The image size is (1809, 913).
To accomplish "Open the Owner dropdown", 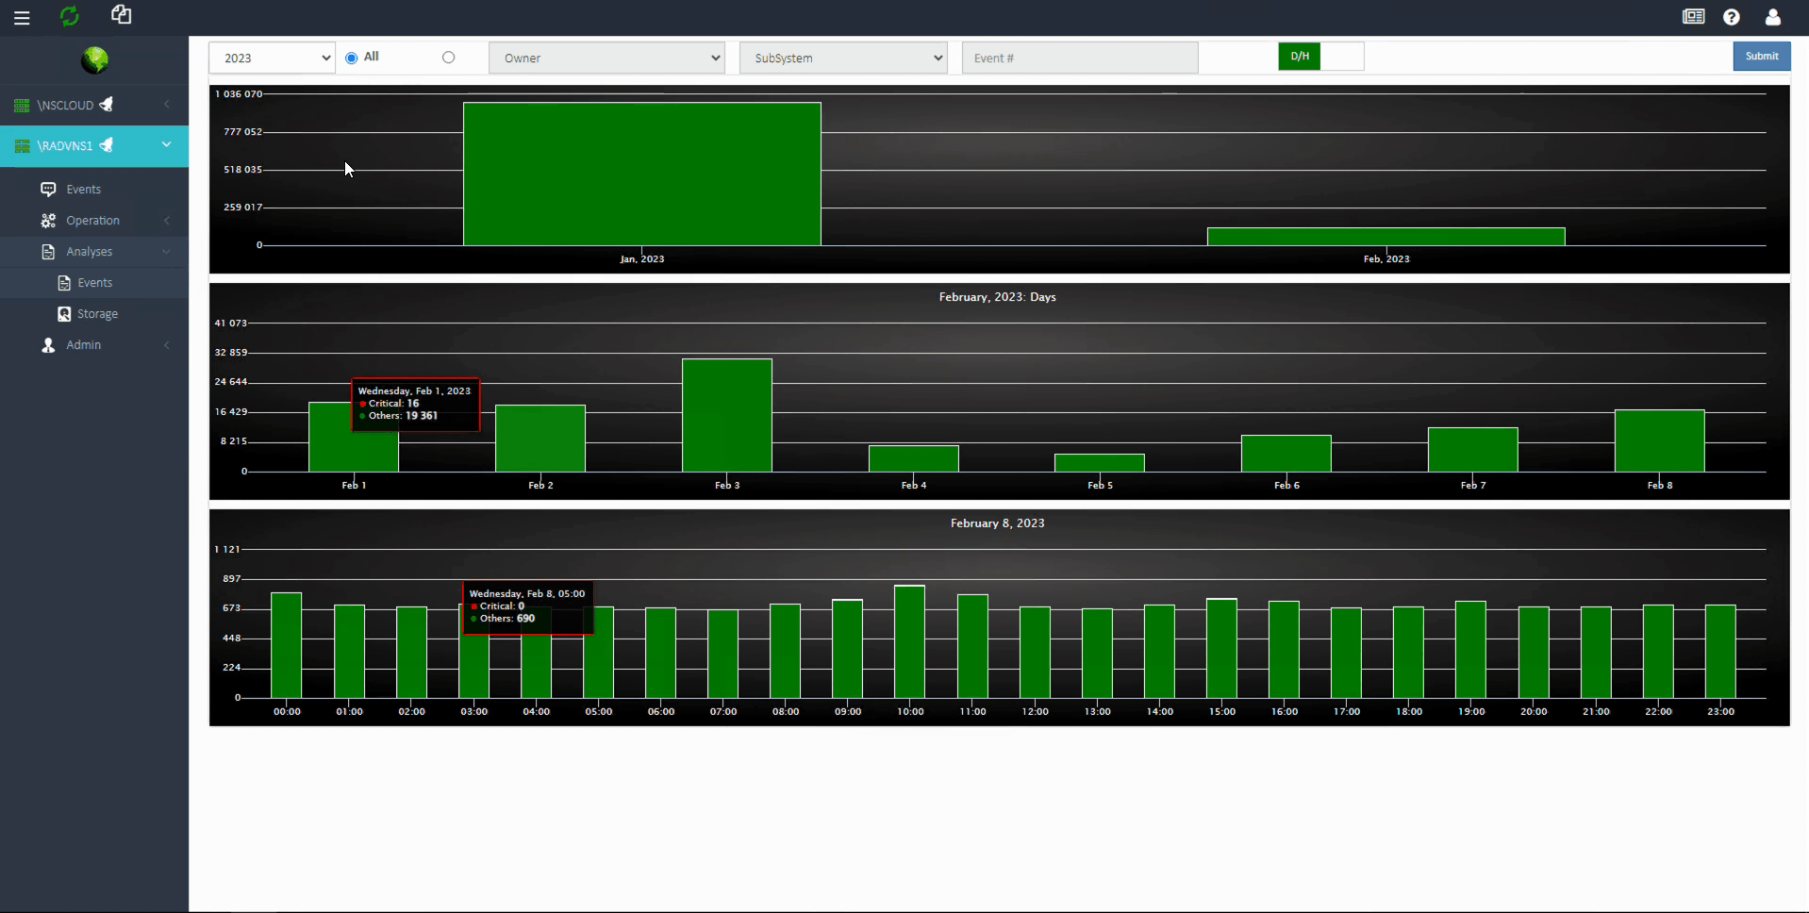I will pos(606,58).
